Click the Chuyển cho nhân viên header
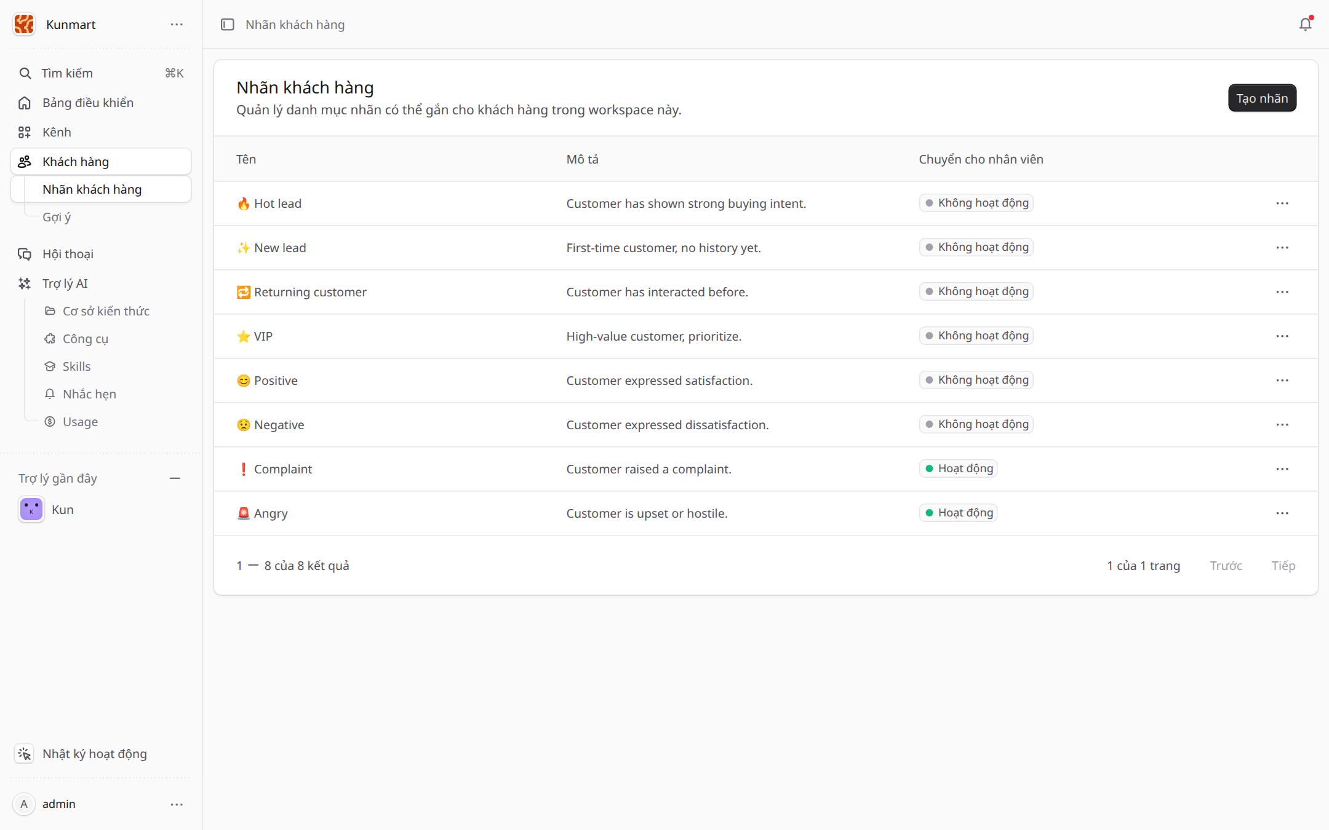Viewport: 1329px width, 830px height. 981,159
